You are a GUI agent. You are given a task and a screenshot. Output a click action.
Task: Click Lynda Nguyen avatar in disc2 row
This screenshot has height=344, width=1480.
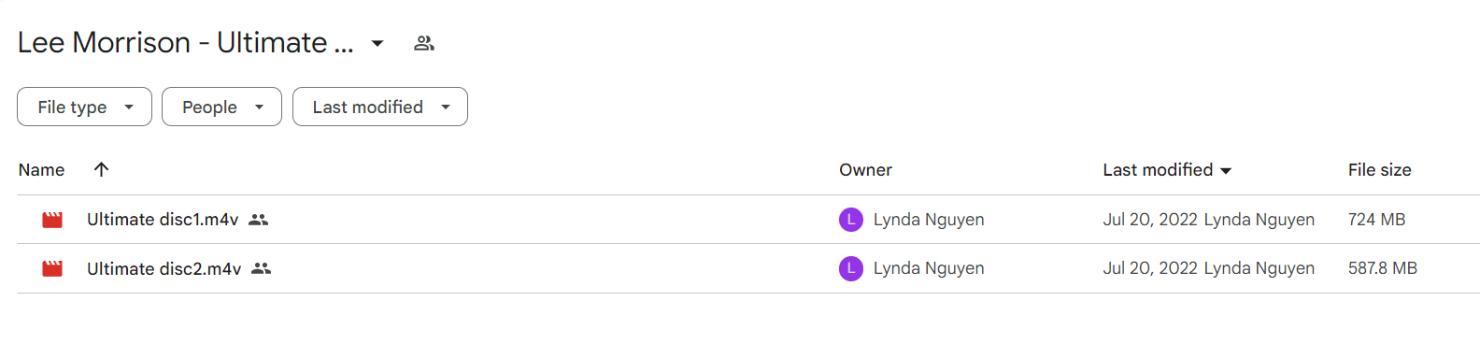tap(851, 268)
